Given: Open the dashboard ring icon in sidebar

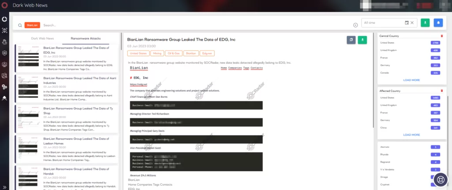Looking at the screenshot, I should [x=4, y=19].
